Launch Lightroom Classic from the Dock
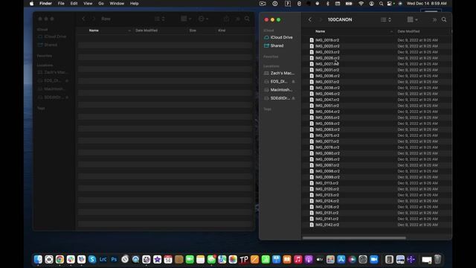476x268 pixels. coord(103,260)
